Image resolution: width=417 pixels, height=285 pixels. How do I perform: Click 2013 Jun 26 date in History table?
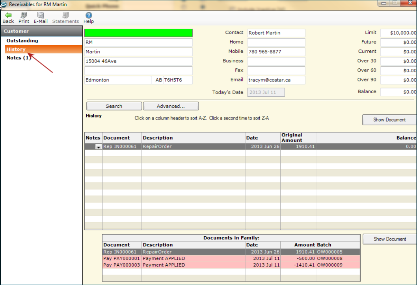[x=265, y=147]
